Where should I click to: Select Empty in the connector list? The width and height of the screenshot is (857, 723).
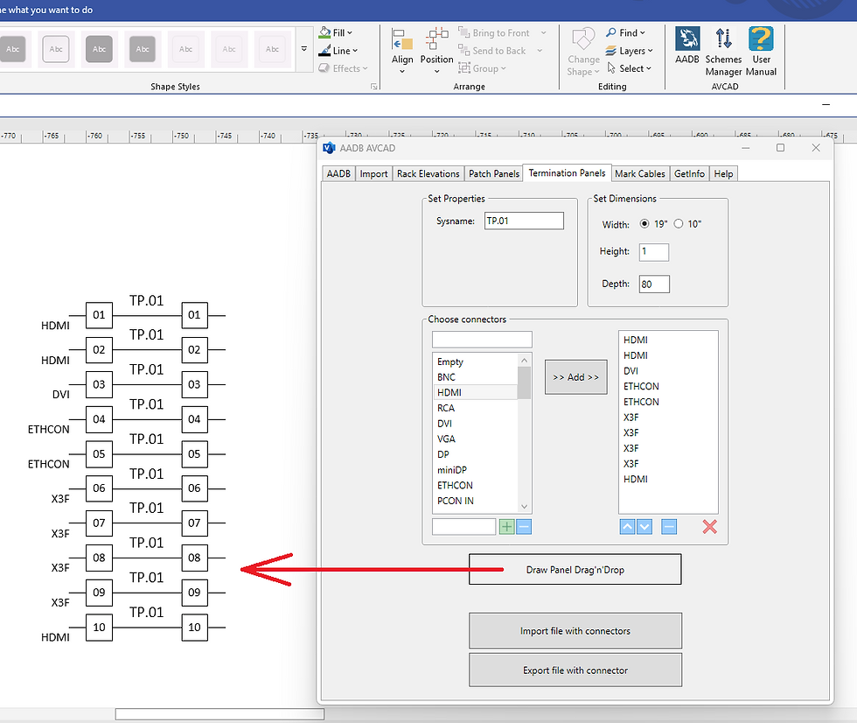click(x=476, y=361)
